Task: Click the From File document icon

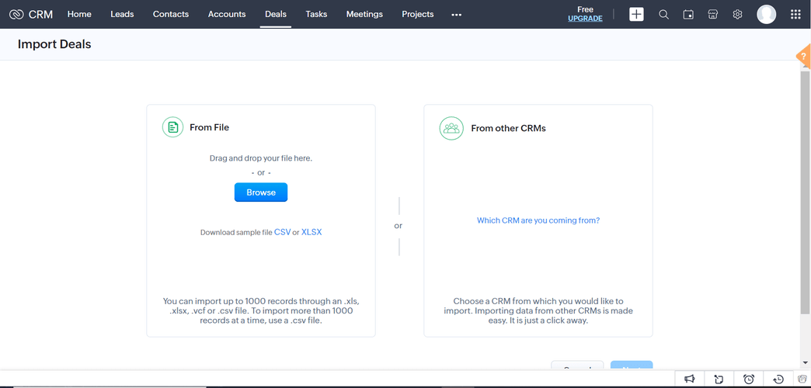Action: [x=172, y=127]
